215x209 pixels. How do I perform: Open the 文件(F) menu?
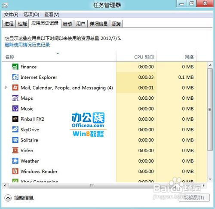click(x=11, y=15)
